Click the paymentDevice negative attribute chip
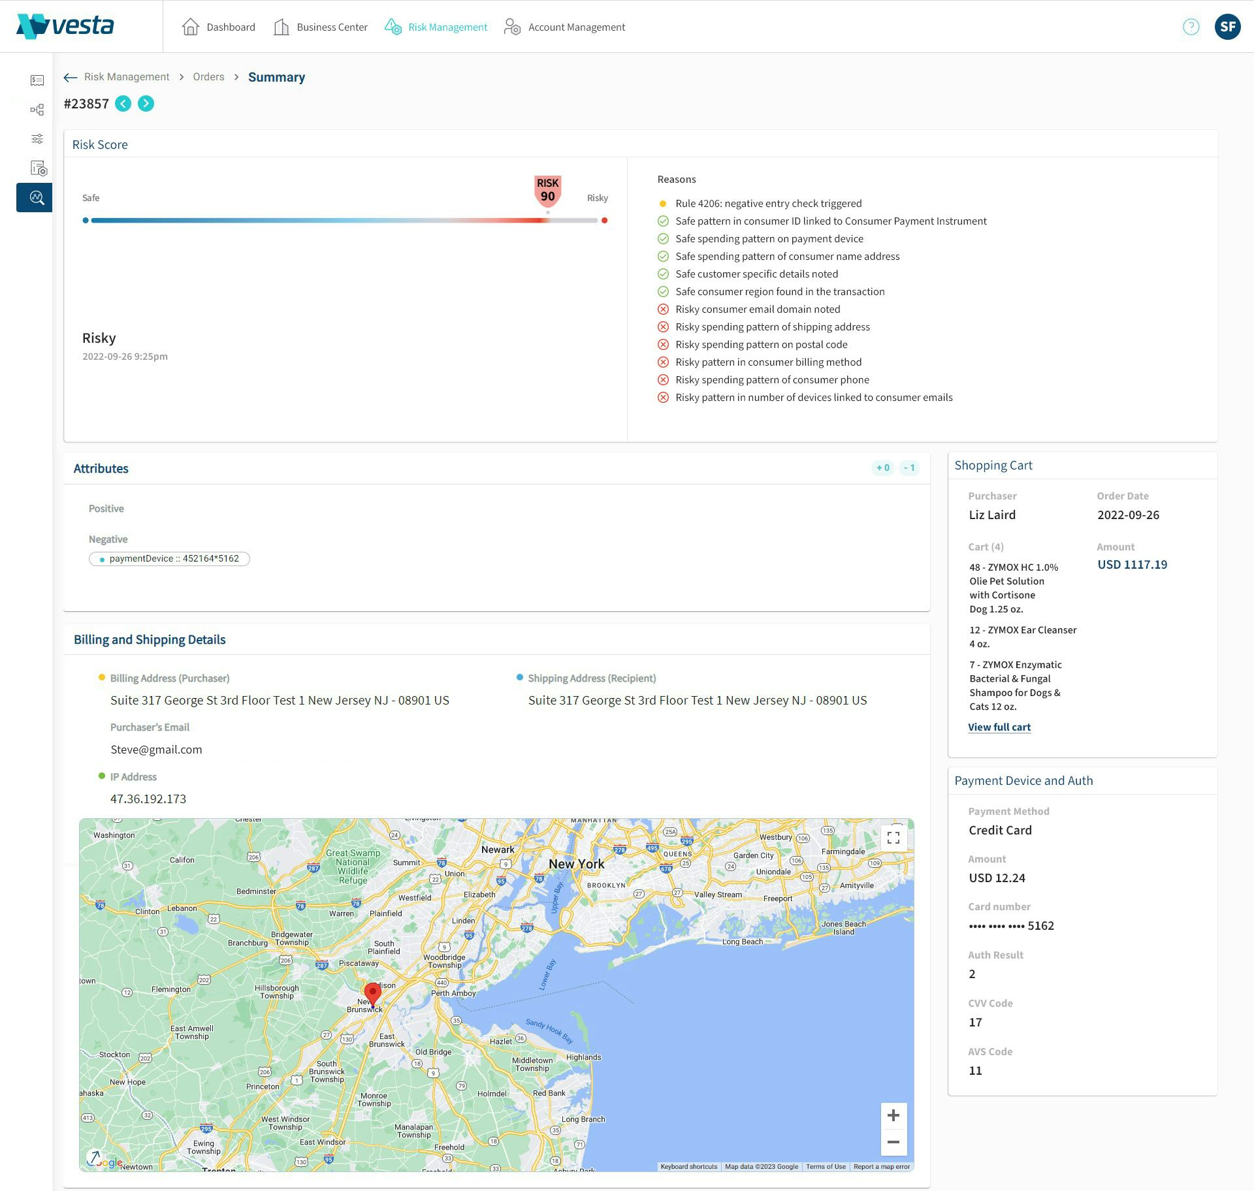This screenshot has width=1254, height=1191. (x=169, y=559)
